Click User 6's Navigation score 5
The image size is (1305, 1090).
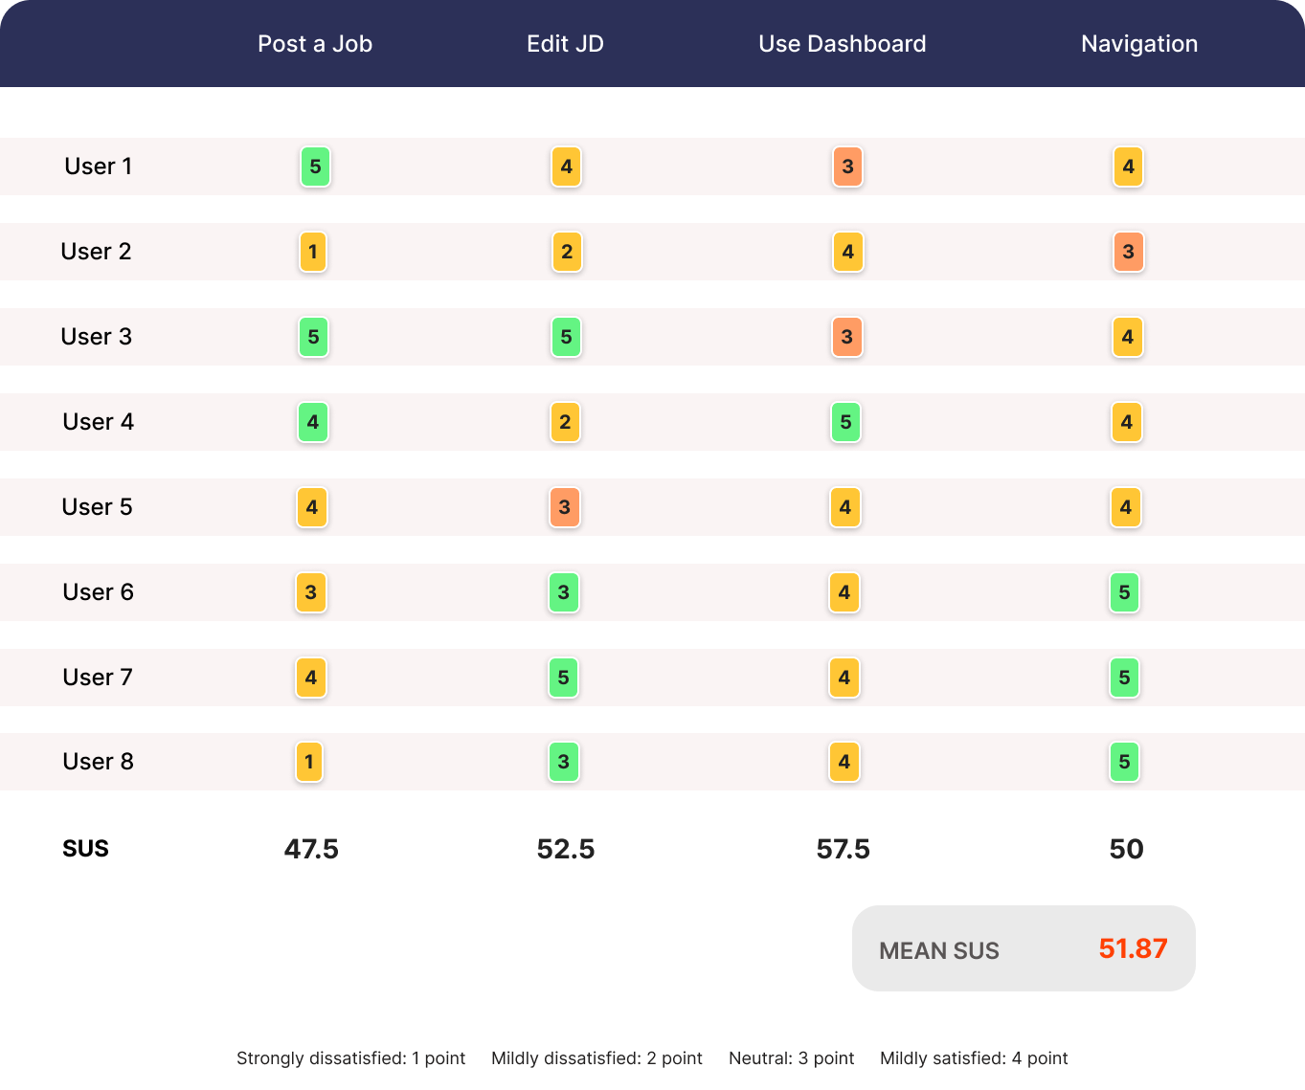1125,592
